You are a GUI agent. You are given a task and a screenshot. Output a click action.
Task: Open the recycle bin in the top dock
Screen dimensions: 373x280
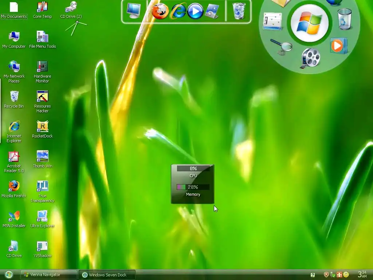coord(239,11)
